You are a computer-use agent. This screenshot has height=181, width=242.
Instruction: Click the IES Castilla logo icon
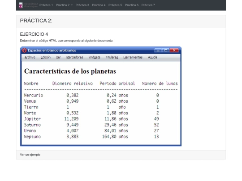21,5
